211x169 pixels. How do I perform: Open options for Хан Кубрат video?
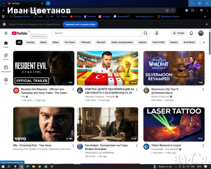pos(137,145)
